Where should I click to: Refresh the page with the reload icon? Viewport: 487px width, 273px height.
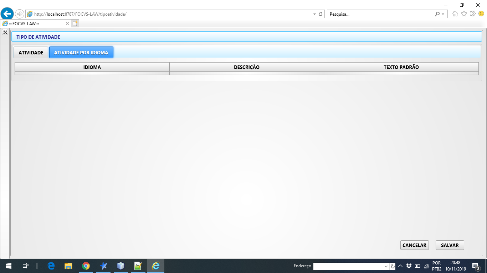pos(321,14)
